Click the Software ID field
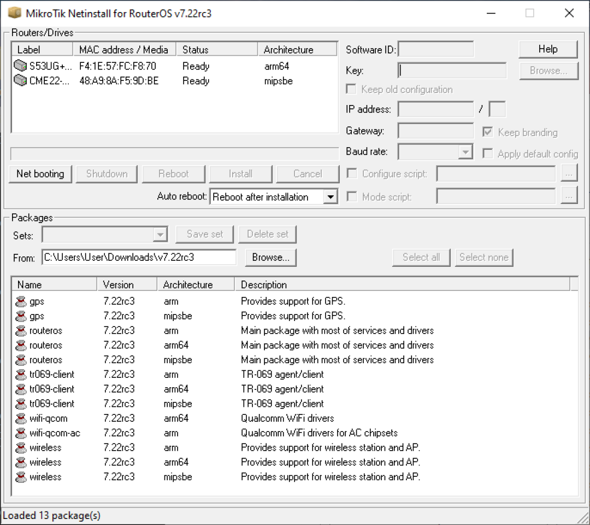Image resolution: width=590 pixels, height=525 pixels. 436,49
